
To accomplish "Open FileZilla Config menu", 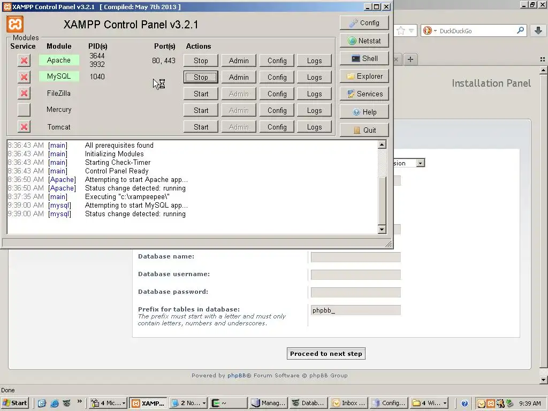I will point(277,94).
